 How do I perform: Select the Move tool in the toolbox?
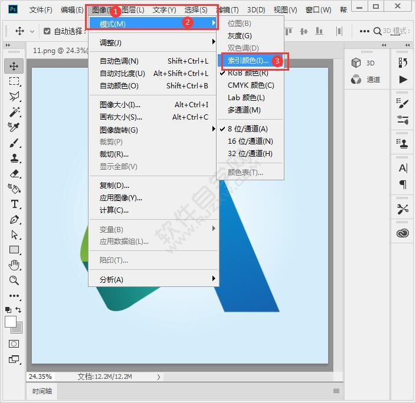click(x=14, y=66)
